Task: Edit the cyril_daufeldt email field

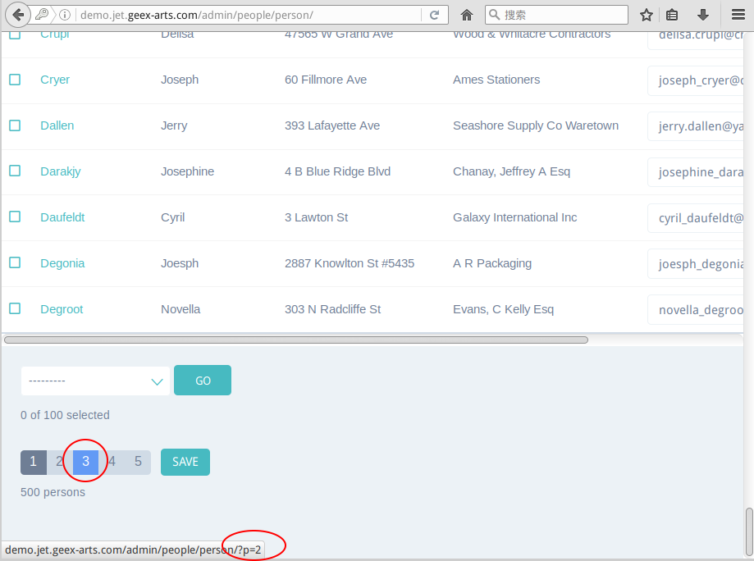Action: click(696, 218)
